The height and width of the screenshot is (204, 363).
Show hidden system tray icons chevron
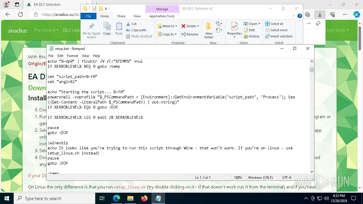[306, 198]
